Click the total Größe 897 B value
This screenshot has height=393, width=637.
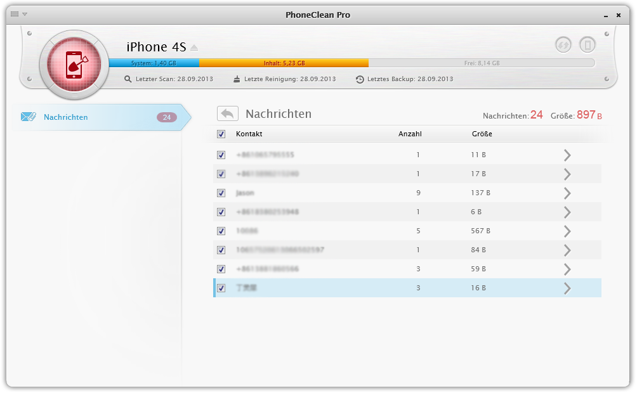pyautogui.click(x=589, y=115)
